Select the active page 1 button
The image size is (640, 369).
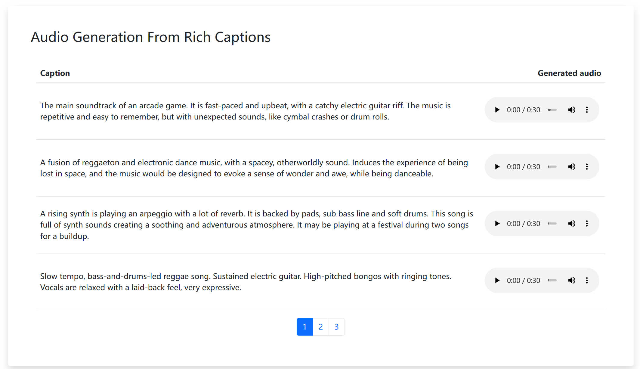(x=305, y=327)
